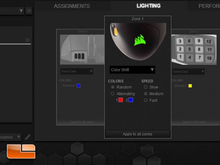Expand Zone 2 Solid Color dropdown

[x=188, y=71]
